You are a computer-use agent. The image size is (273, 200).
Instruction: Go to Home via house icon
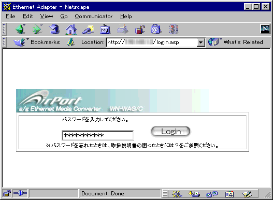tap(71, 29)
